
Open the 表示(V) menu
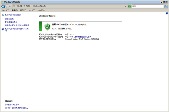23,10
